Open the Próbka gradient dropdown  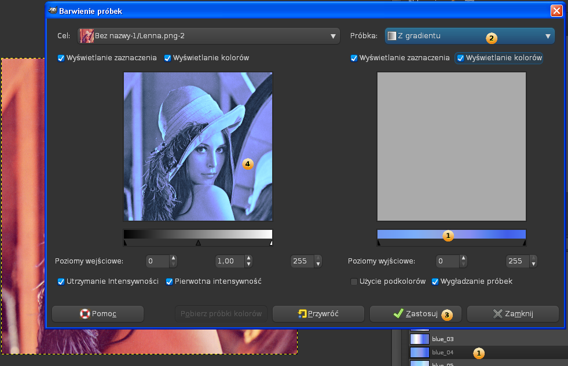click(x=470, y=36)
